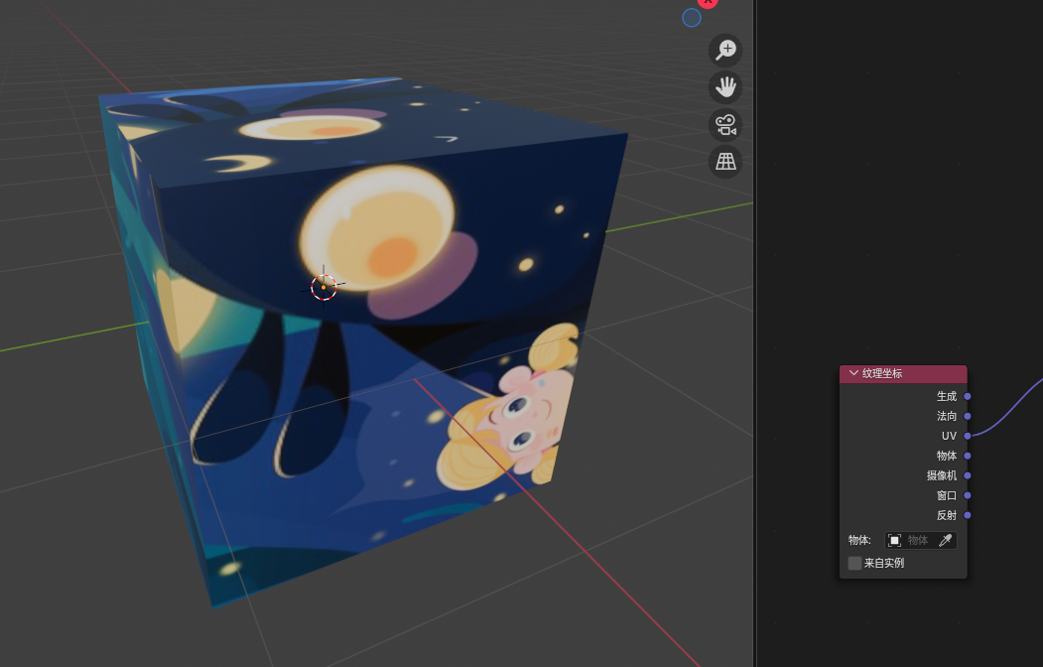Image resolution: width=1043 pixels, height=667 pixels.
Task: Click the zoom view magnifier icon
Action: click(x=725, y=50)
